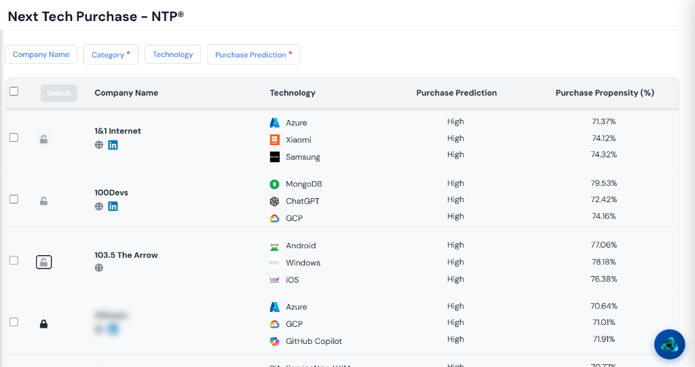Open the website globe icon for 1&1 Internet
This screenshot has height=367, width=695.
tap(99, 145)
